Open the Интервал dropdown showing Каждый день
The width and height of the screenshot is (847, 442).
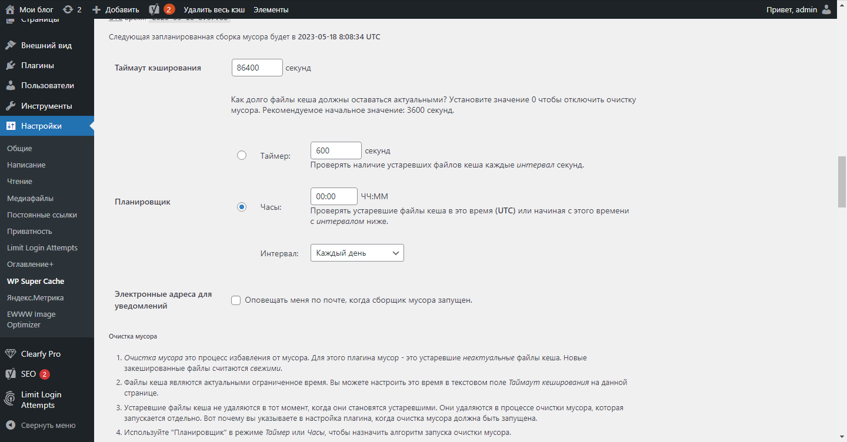click(x=357, y=253)
